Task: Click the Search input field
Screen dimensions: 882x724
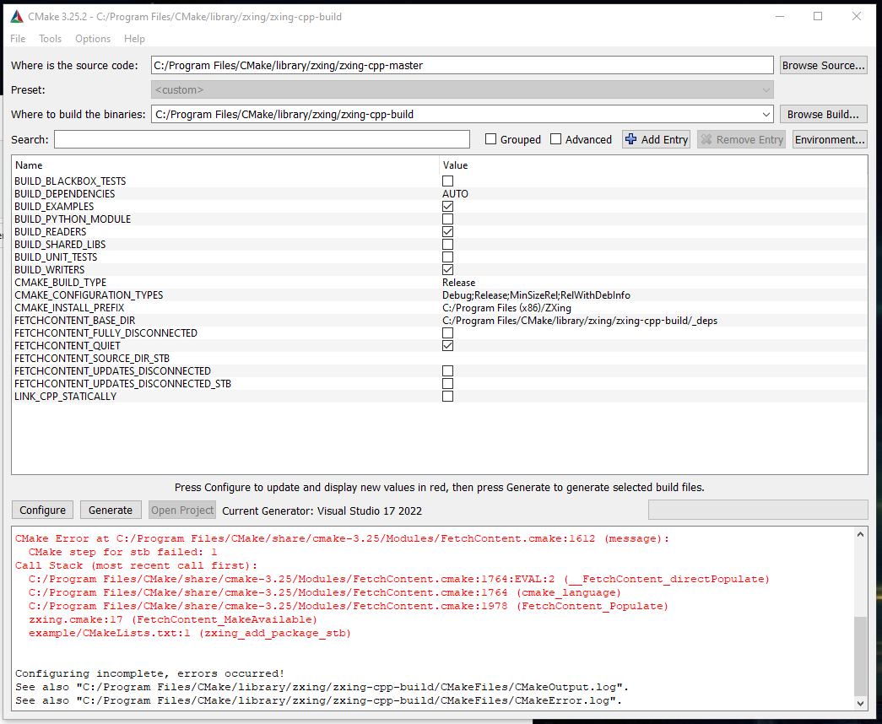Action: (x=262, y=139)
